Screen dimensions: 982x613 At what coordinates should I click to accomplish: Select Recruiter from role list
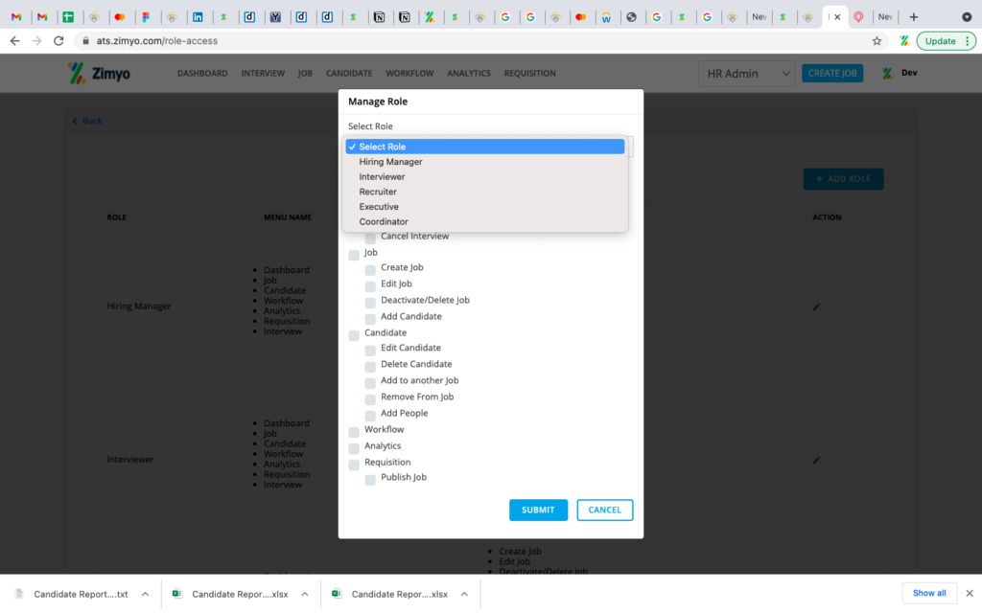tap(485, 192)
